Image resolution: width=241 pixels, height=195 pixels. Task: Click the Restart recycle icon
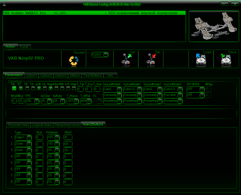[x=74, y=61]
